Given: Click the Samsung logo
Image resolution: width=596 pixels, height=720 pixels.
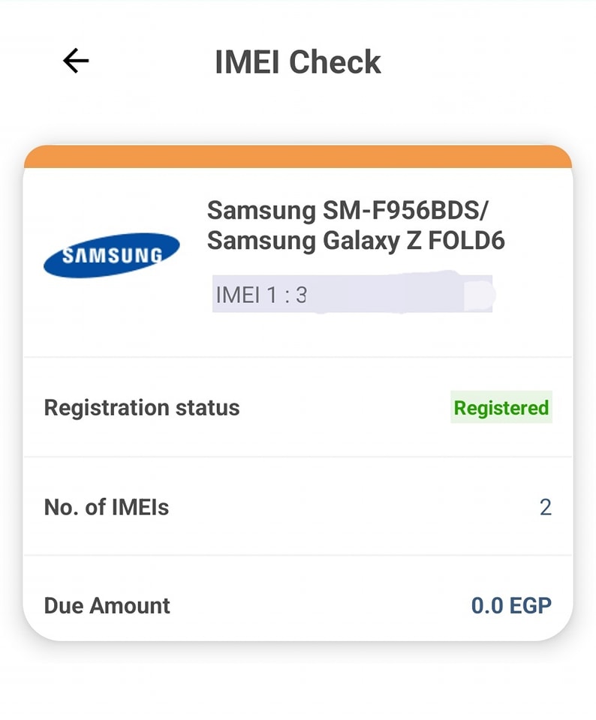Looking at the screenshot, I should (112, 255).
